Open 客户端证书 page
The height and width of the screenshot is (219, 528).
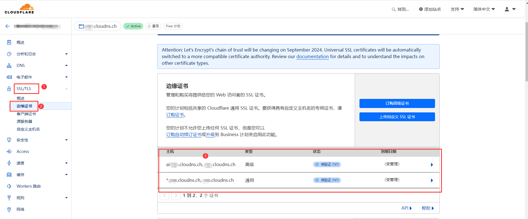click(x=26, y=114)
